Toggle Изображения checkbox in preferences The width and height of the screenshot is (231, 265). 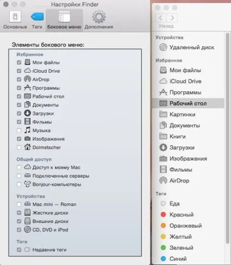click(x=19, y=139)
